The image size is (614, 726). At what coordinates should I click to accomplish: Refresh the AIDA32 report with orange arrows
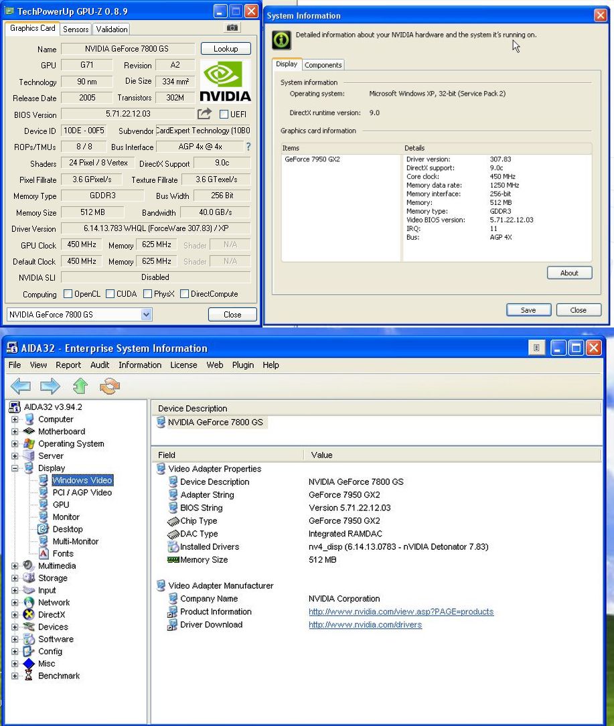[110, 386]
